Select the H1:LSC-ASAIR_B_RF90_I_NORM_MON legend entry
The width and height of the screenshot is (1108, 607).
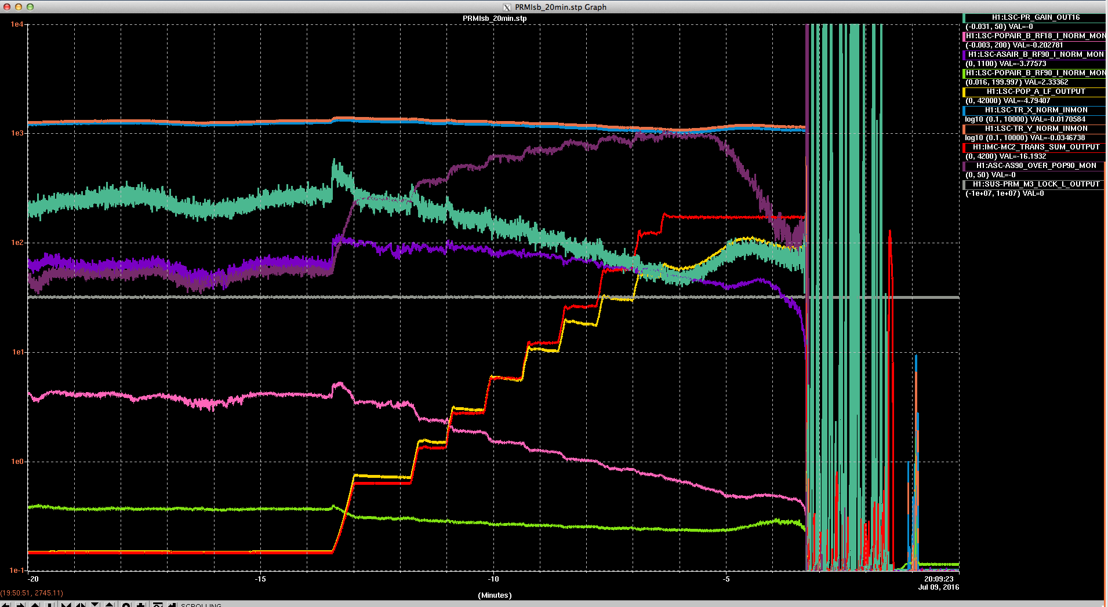point(1036,54)
